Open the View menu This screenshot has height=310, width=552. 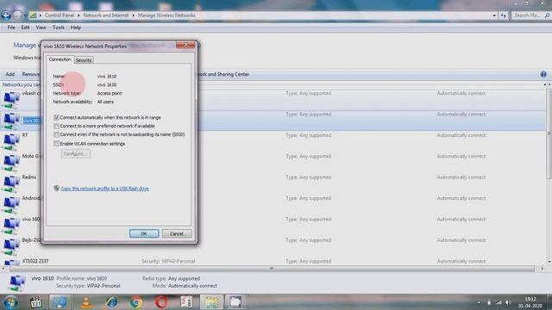pyautogui.click(x=41, y=28)
